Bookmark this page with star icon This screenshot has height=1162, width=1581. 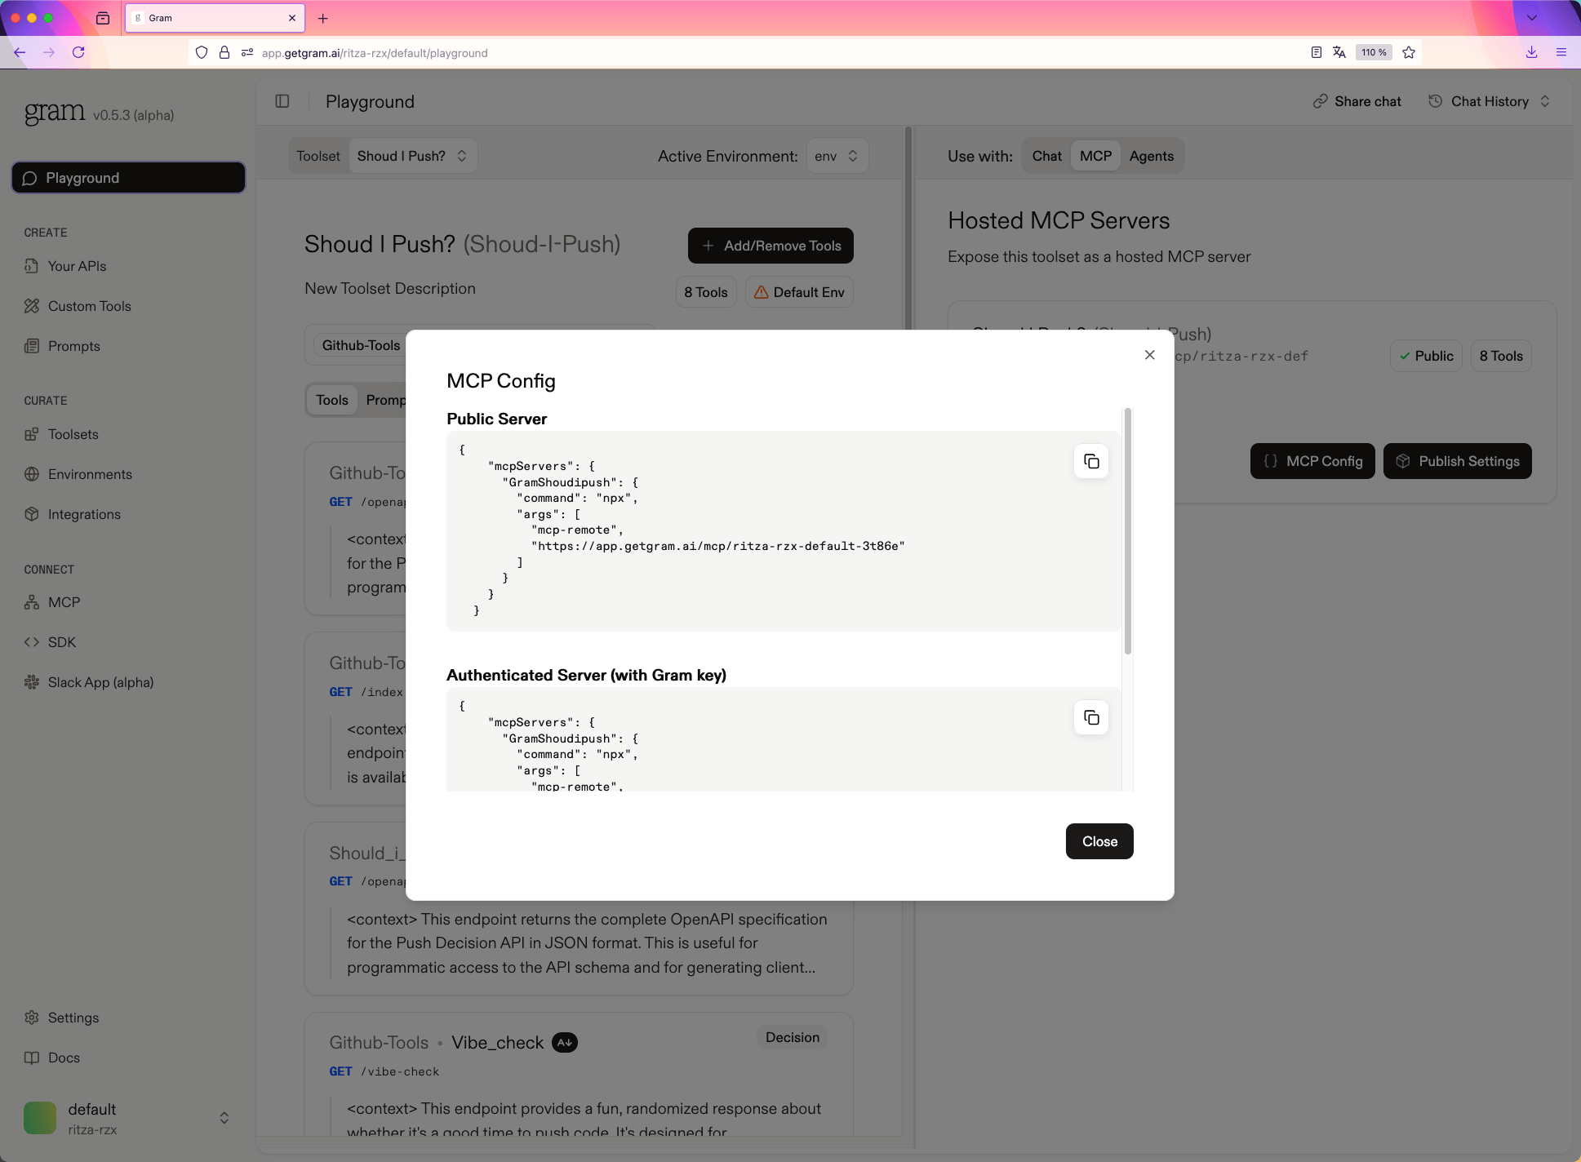[x=1409, y=52]
